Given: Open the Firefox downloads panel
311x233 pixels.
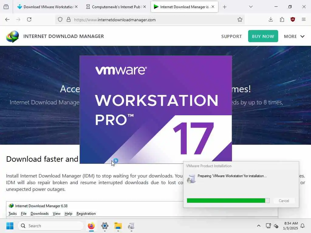Looking at the screenshot, I should tap(271, 19).
